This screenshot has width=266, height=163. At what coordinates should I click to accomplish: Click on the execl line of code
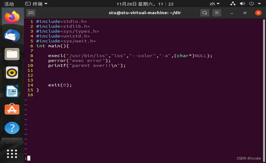coord(130,56)
